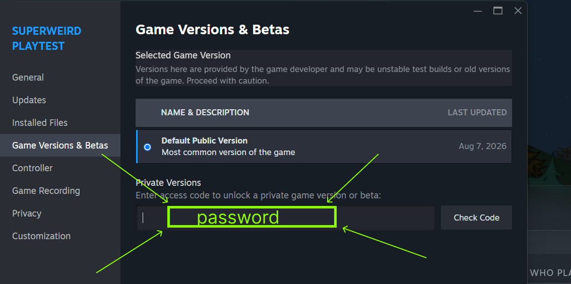
Task: Open the Customization section
Action: pos(41,236)
